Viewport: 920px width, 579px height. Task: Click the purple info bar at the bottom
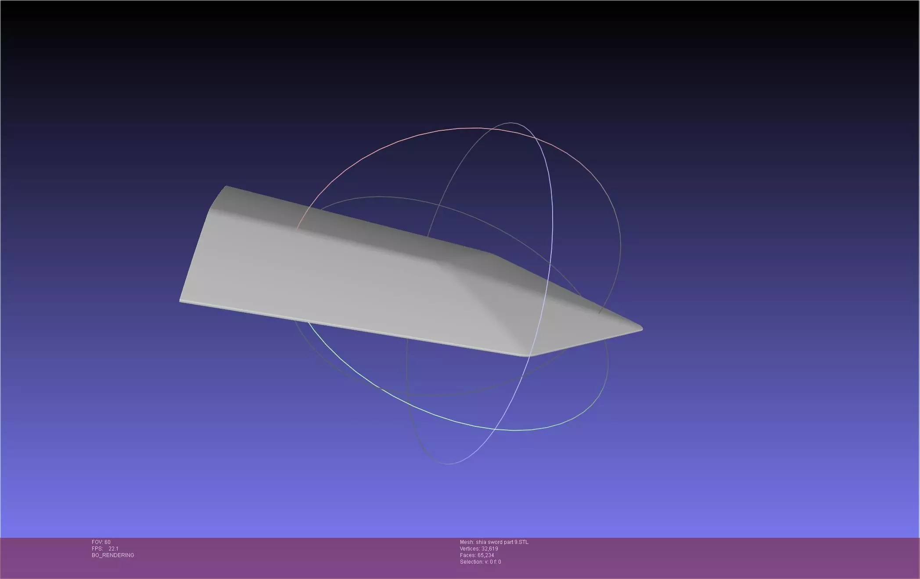(702, 557)
